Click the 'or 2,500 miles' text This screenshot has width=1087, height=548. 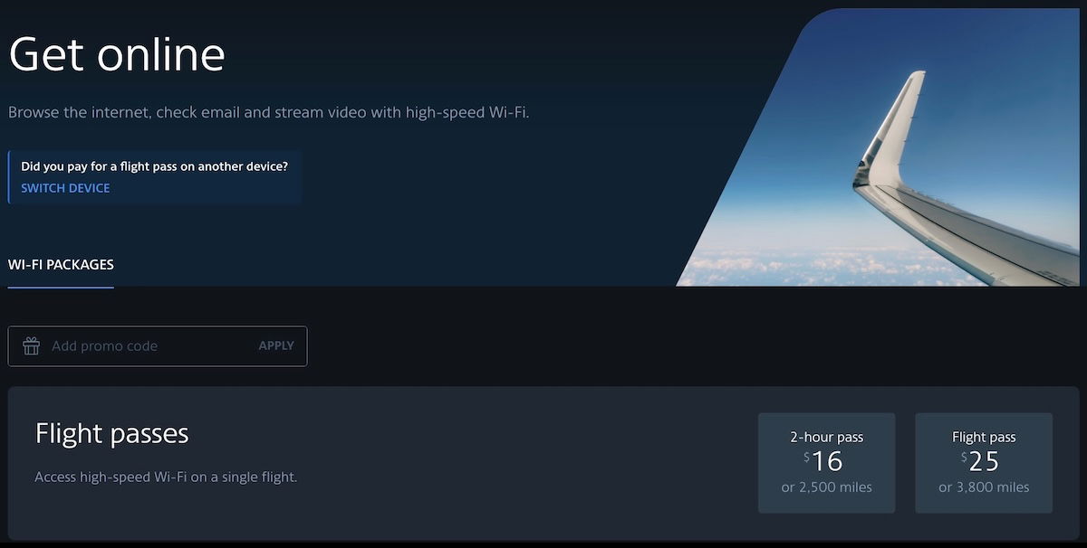click(826, 487)
